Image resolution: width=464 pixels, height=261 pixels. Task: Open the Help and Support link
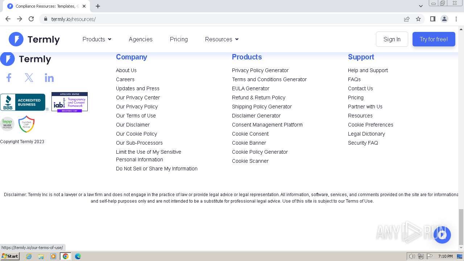pyautogui.click(x=368, y=70)
